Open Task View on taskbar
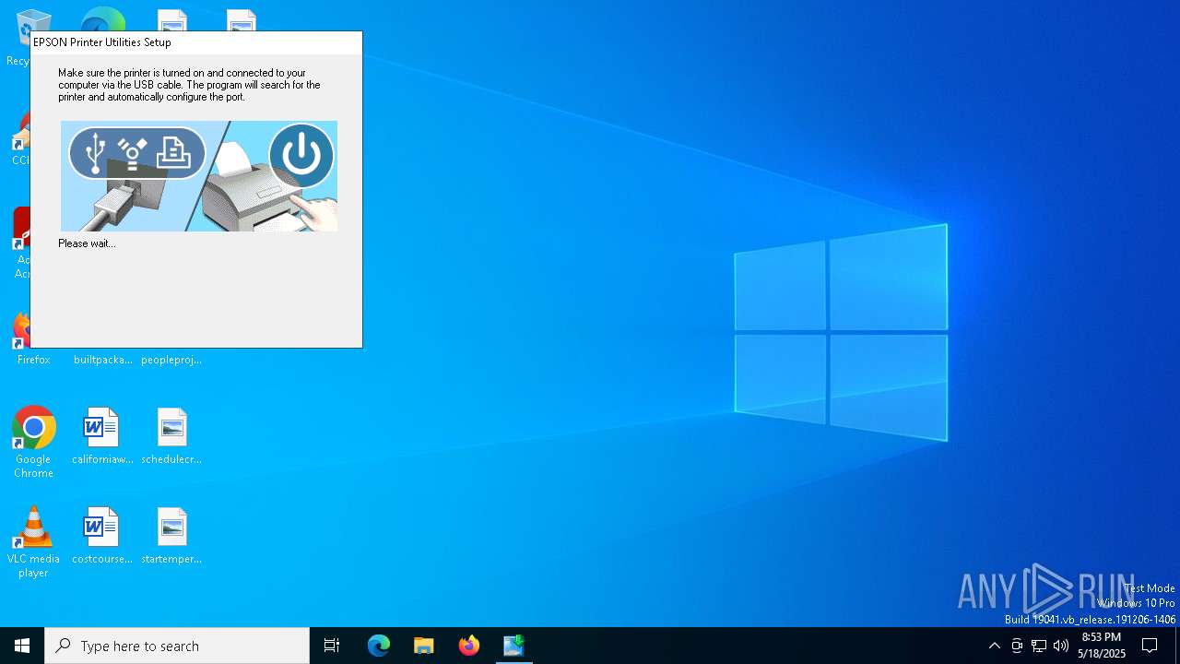 coord(332,646)
